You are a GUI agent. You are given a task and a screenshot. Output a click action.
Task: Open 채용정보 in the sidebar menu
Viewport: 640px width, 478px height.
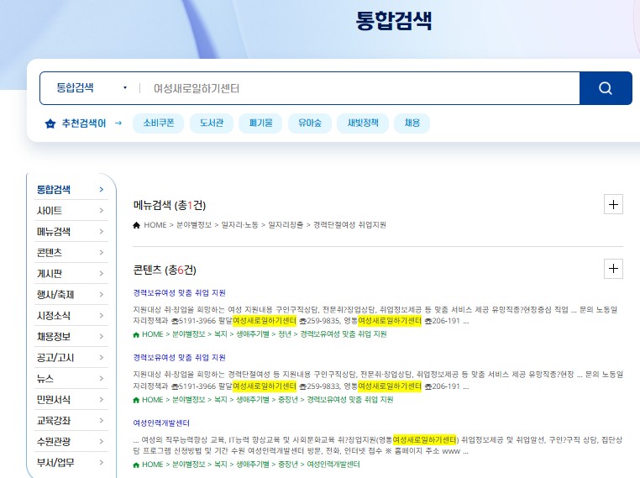pyautogui.click(x=71, y=336)
